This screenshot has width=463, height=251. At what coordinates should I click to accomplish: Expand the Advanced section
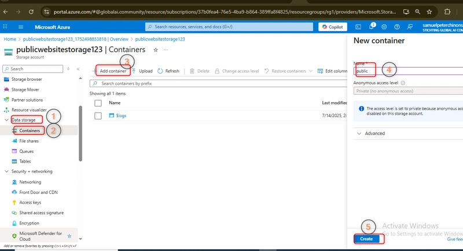pyautogui.click(x=372, y=133)
